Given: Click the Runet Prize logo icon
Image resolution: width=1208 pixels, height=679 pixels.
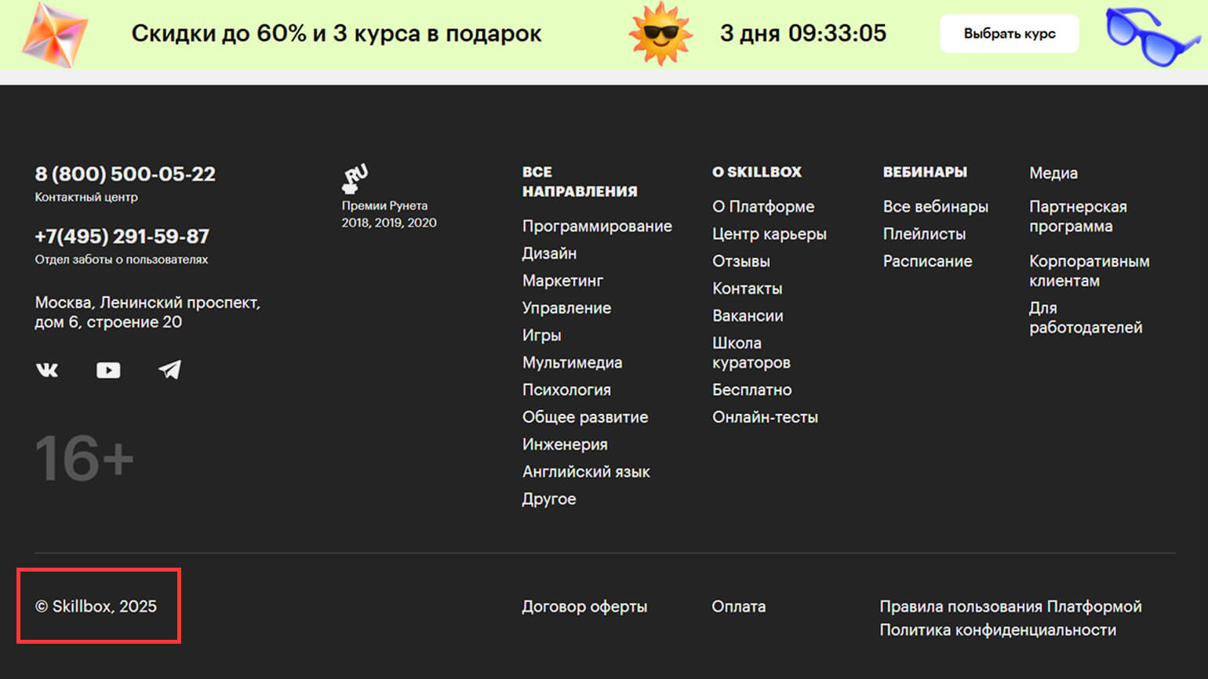Looking at the screenshot, I should click(355, 179).
